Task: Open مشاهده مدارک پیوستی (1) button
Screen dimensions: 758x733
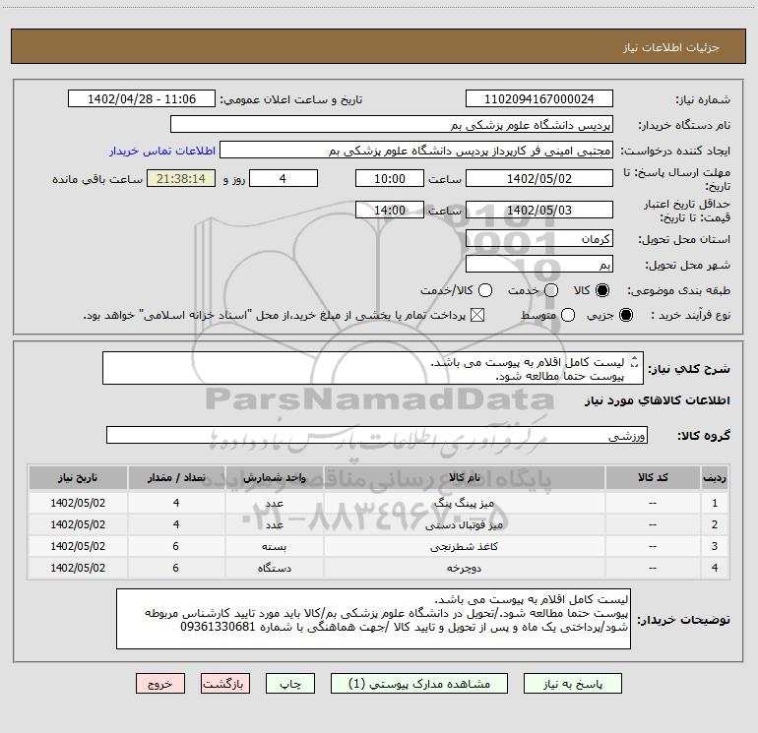Action: 419,683
